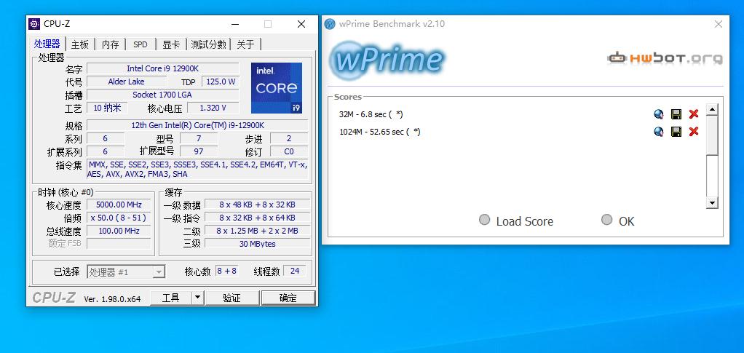Click the thread count 24 value
Image resolution: width=744 pixels, height=353 pixels.
[295, 271]
